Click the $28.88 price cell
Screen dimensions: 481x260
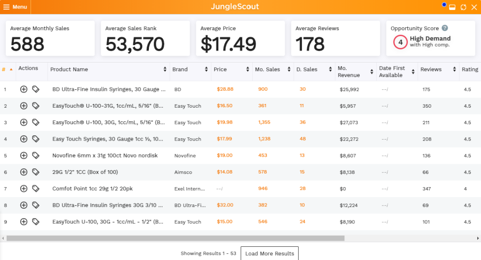(x=225, y=89)
